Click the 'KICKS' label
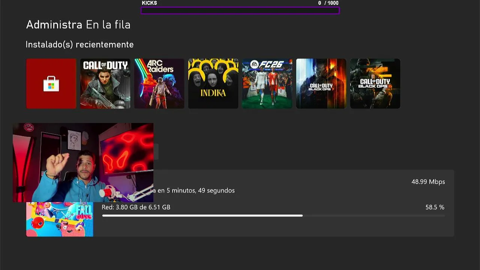480x270 pixels. [x=149, y=3]
